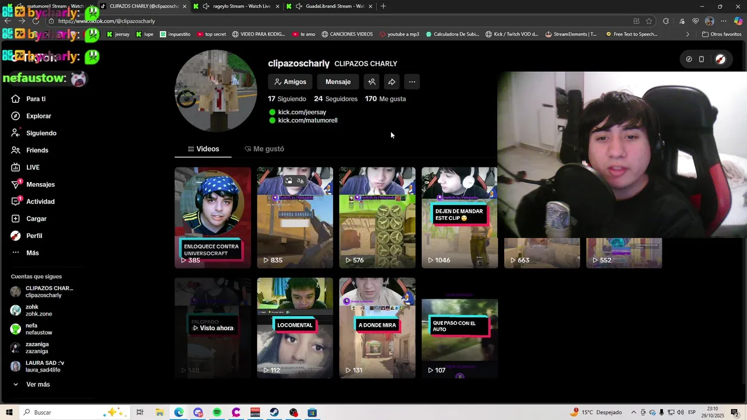747x420 pixels.
Task: Open the Copilot icon in the browser toolbar
Action: pyautogui.click(x=738, y=21)
